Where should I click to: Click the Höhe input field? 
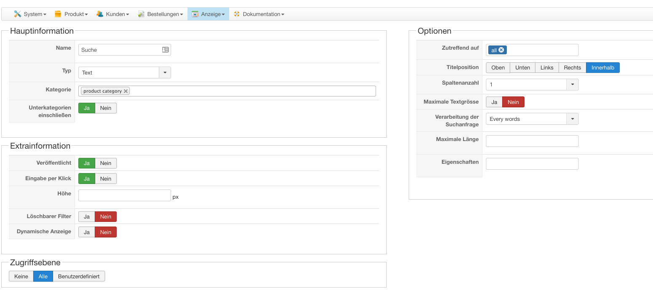click(x=124, y=195)
